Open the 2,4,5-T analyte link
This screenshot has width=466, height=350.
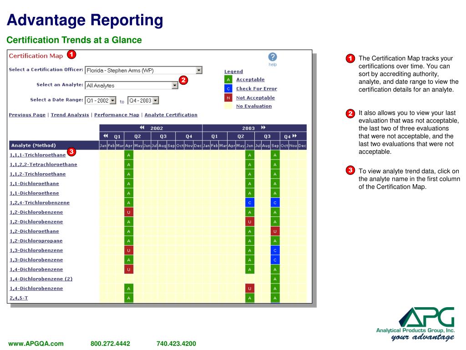point(19,298)
